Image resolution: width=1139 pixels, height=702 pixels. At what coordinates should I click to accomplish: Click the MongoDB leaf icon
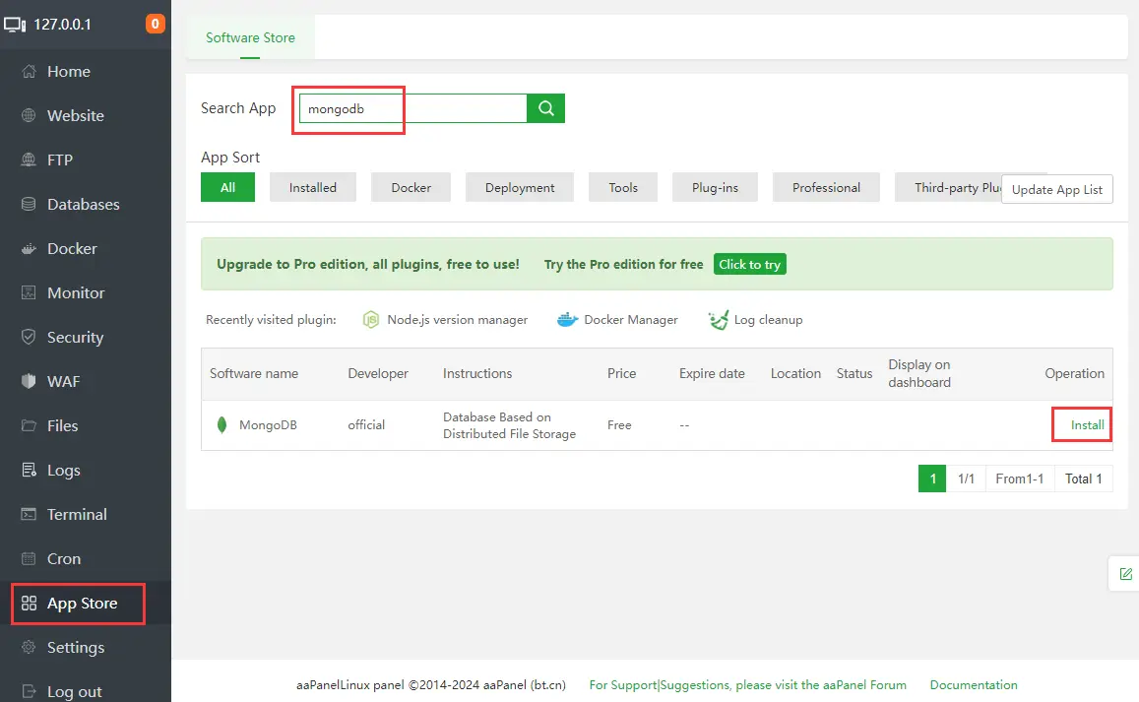222,425
